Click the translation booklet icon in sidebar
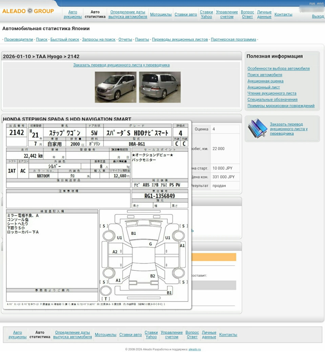The height and width of the screenshot is (352, 325). pos(258,128)
